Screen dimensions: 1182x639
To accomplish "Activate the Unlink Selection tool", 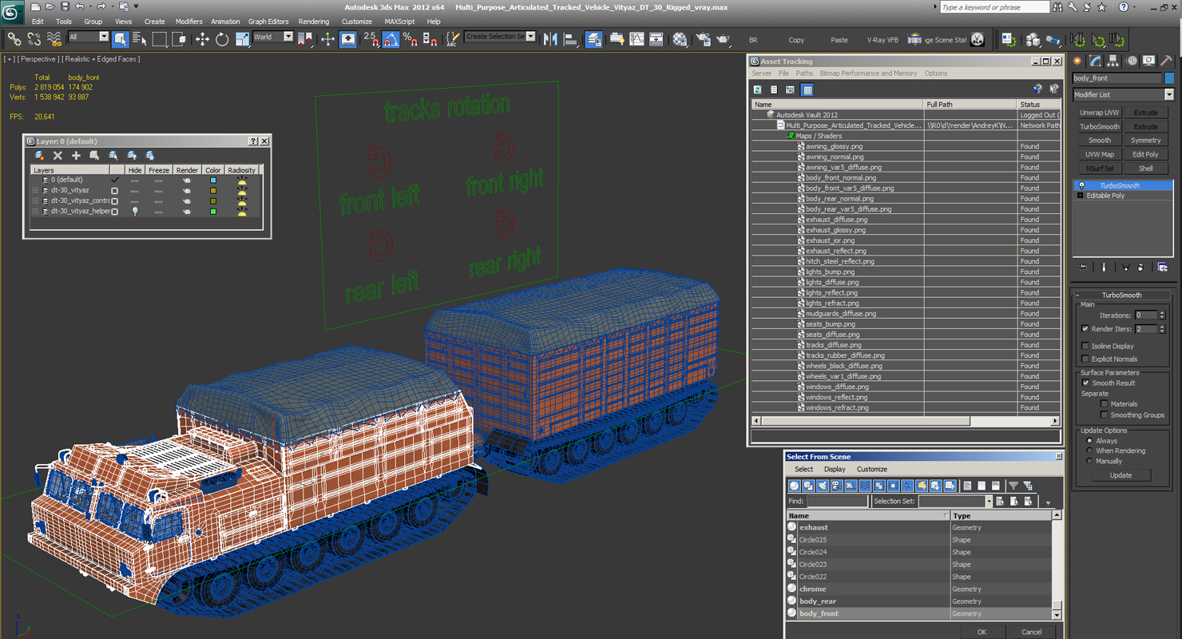I will (x=34, y=38).
